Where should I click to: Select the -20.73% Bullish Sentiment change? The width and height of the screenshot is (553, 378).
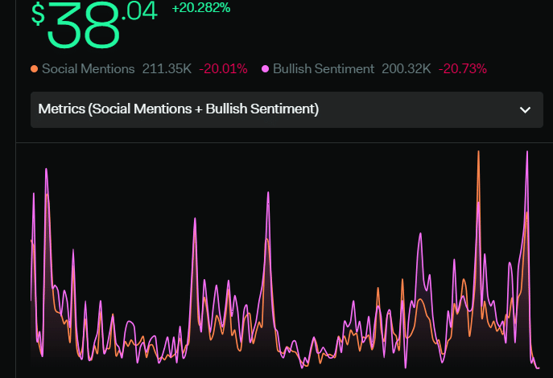click(x=463, y=69)
